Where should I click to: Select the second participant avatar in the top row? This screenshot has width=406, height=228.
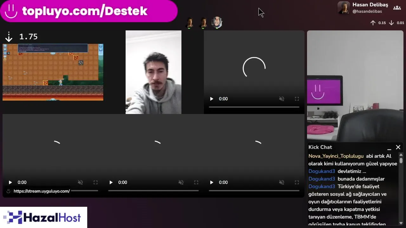[x=203, y=23]
